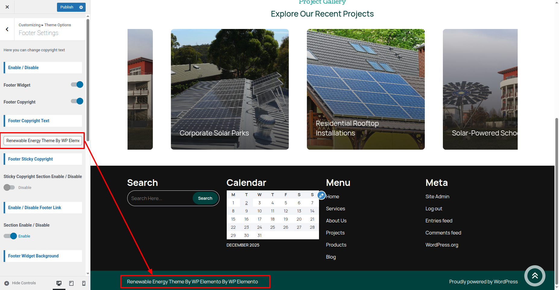Viewport: 559px width, 290px height.
Task: Switch to tablet preview icon
Action: 71,283
